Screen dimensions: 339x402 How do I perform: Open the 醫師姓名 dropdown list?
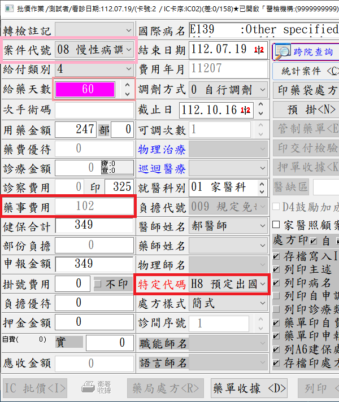tap(263, 226)
